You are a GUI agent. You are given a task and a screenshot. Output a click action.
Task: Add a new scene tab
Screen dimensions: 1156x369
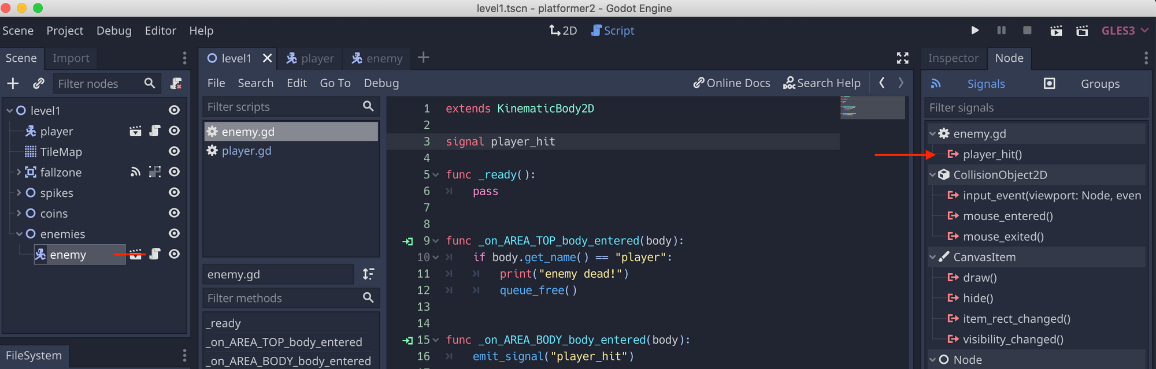coord(423,58)
